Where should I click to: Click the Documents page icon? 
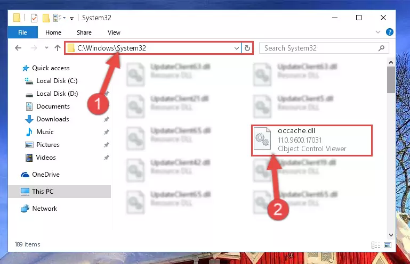pos(29,106)
